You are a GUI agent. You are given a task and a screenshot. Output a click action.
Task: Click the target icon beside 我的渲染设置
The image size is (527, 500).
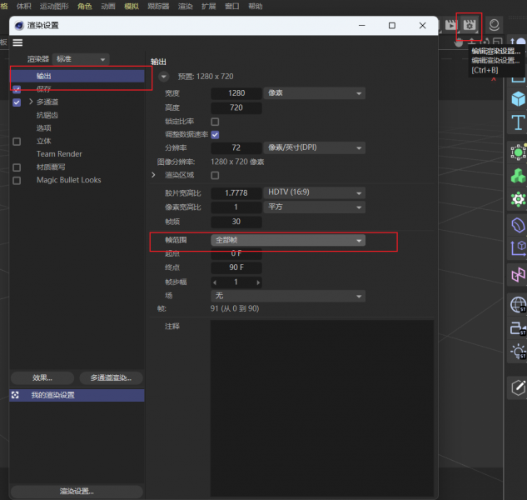(15, 395)
